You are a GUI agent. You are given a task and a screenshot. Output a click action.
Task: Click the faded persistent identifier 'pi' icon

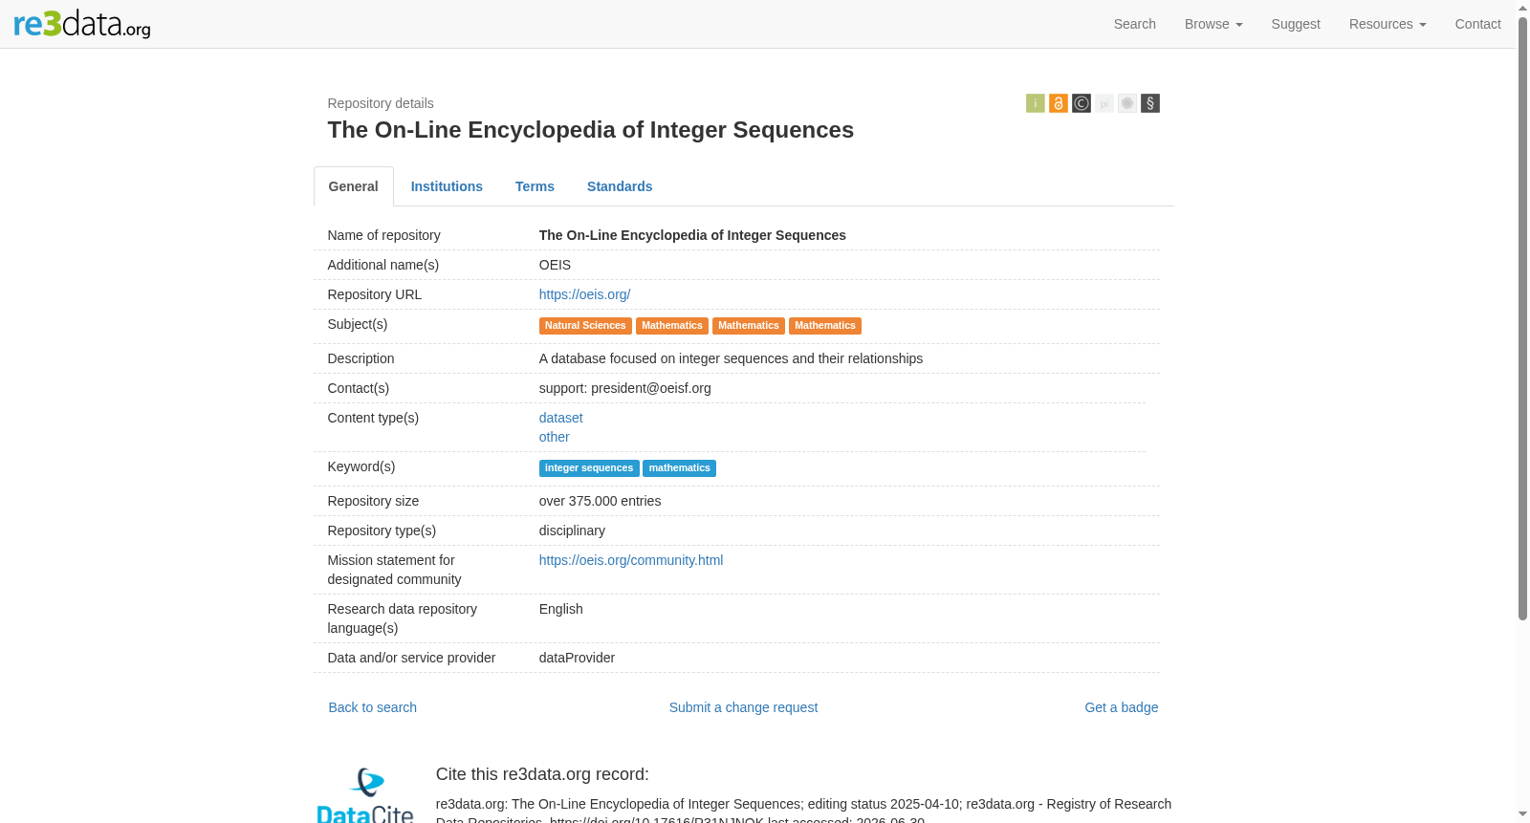pos(1104,103)
